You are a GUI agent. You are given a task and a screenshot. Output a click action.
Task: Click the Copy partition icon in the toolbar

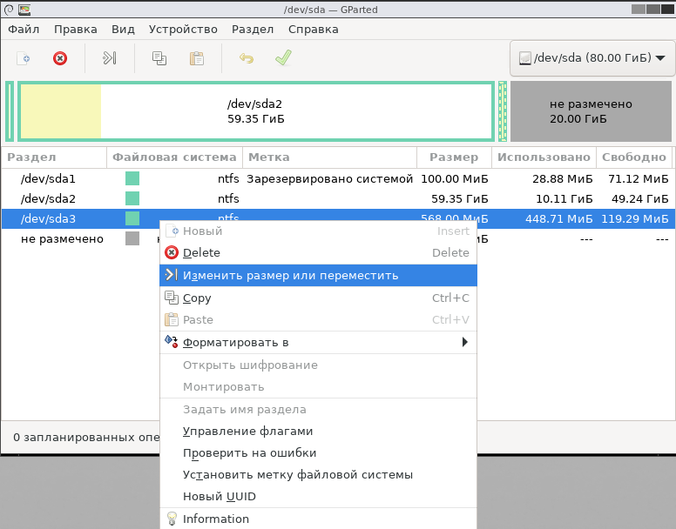(159, 58)
